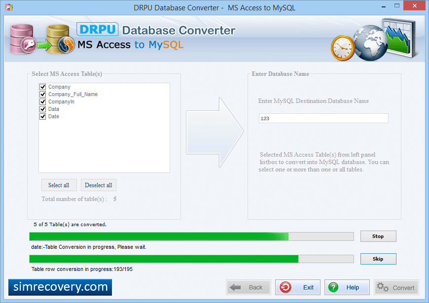
Task: Uncheck the Date table checkbox
Action: coord(43,116)
